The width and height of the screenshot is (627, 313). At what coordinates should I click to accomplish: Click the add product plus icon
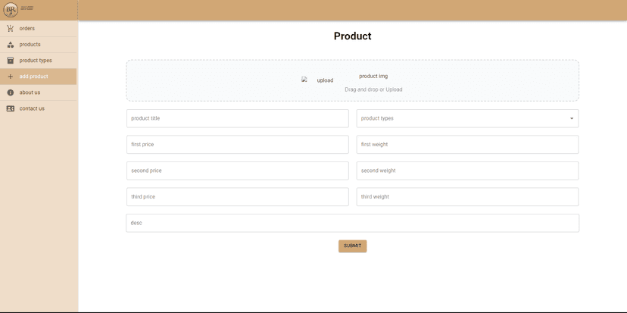coord(11,77)
